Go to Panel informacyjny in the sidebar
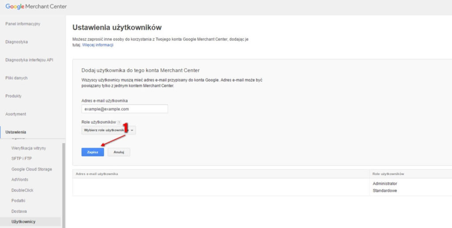Screen dimensions: 452x228 tap(23, 24)
